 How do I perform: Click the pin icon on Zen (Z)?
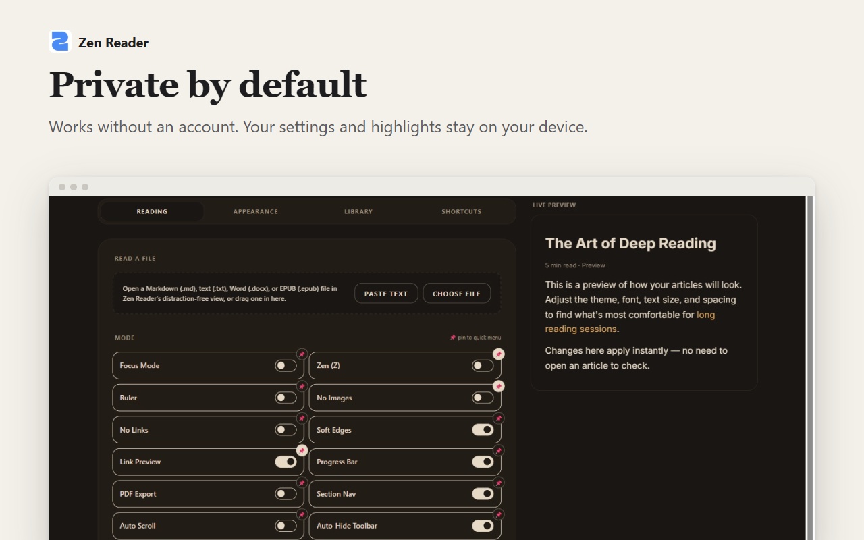499,354
